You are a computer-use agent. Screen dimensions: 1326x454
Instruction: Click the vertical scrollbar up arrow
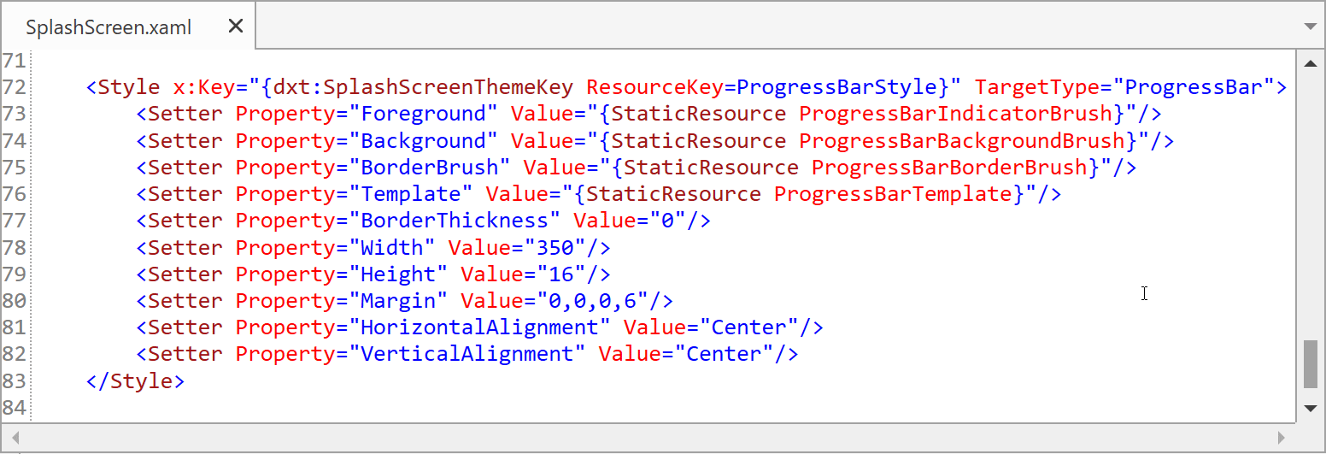click(x=1311, y=62)
